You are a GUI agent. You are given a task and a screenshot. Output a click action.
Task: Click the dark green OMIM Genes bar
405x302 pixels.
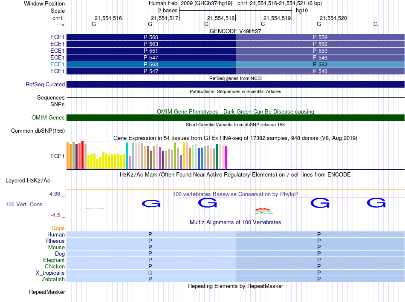(x=235, y=118)
